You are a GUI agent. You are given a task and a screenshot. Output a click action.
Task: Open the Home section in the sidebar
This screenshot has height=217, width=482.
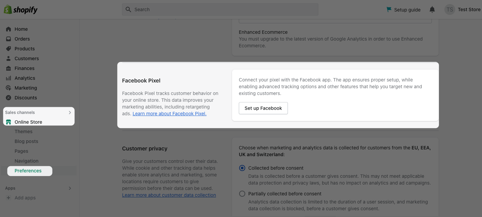click(x=21, y=29)
